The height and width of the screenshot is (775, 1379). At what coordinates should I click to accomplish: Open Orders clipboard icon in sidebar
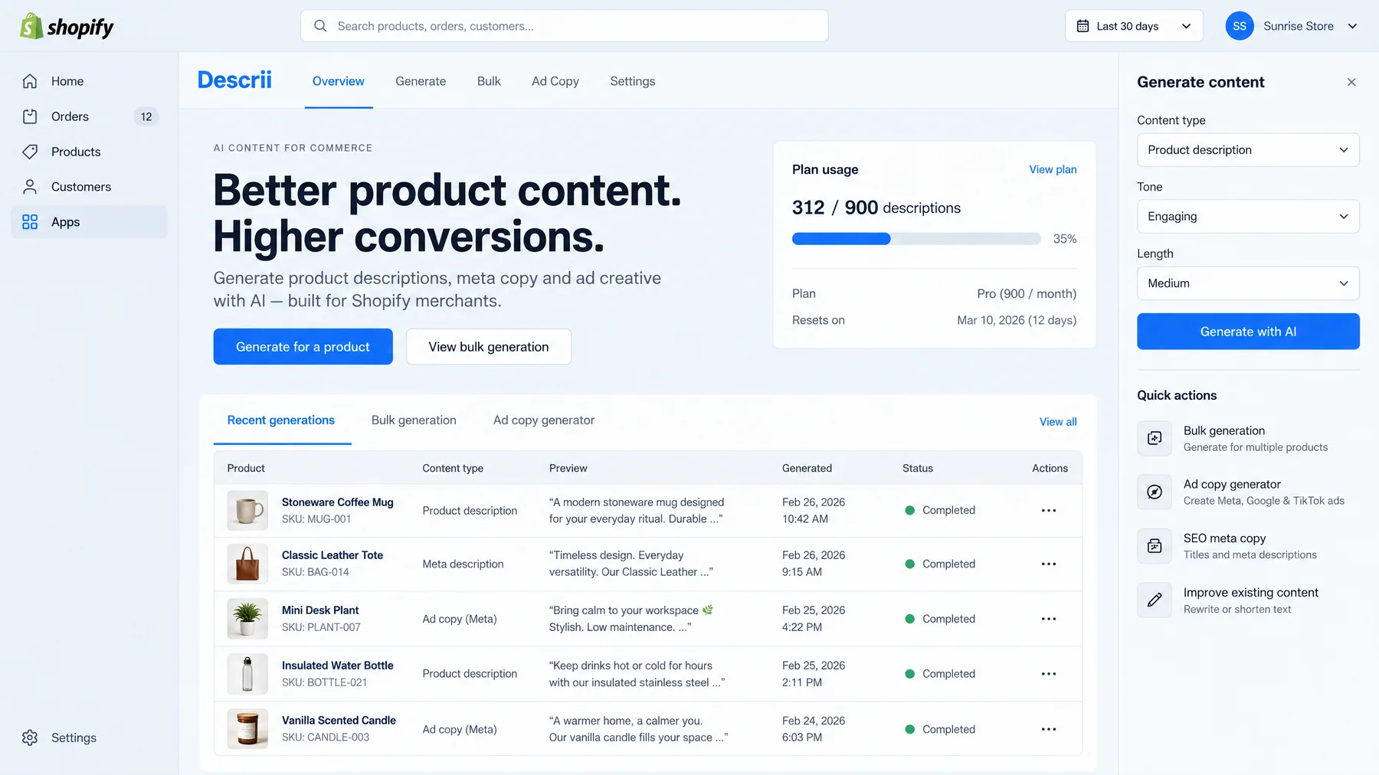(x=30, y=116)
